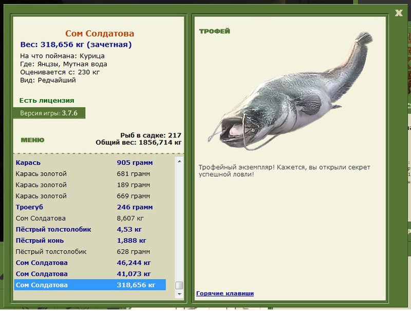The image size is (411, 311).
Task: Click Оценивается с: 230 кг text
Action: 60,72
